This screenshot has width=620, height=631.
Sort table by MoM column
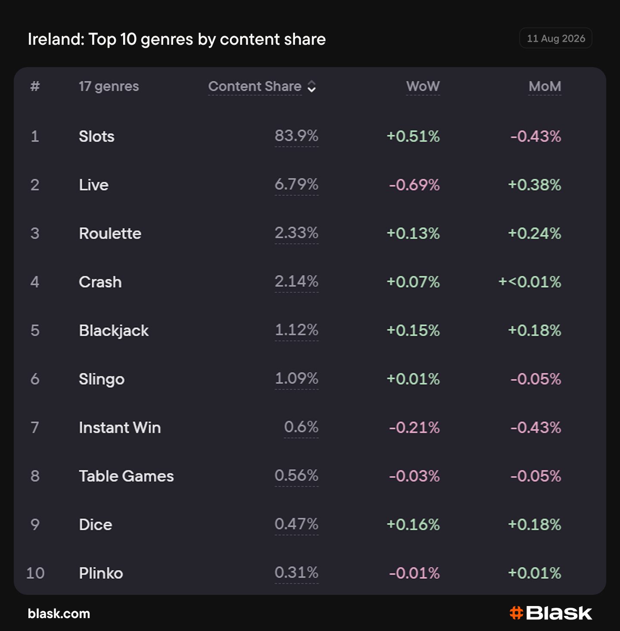545,86
